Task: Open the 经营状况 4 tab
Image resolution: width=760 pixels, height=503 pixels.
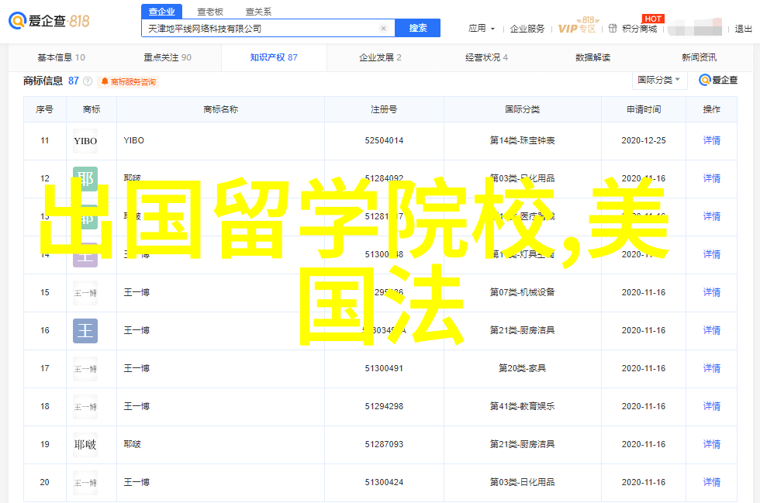Action: (x=486, y=57)
